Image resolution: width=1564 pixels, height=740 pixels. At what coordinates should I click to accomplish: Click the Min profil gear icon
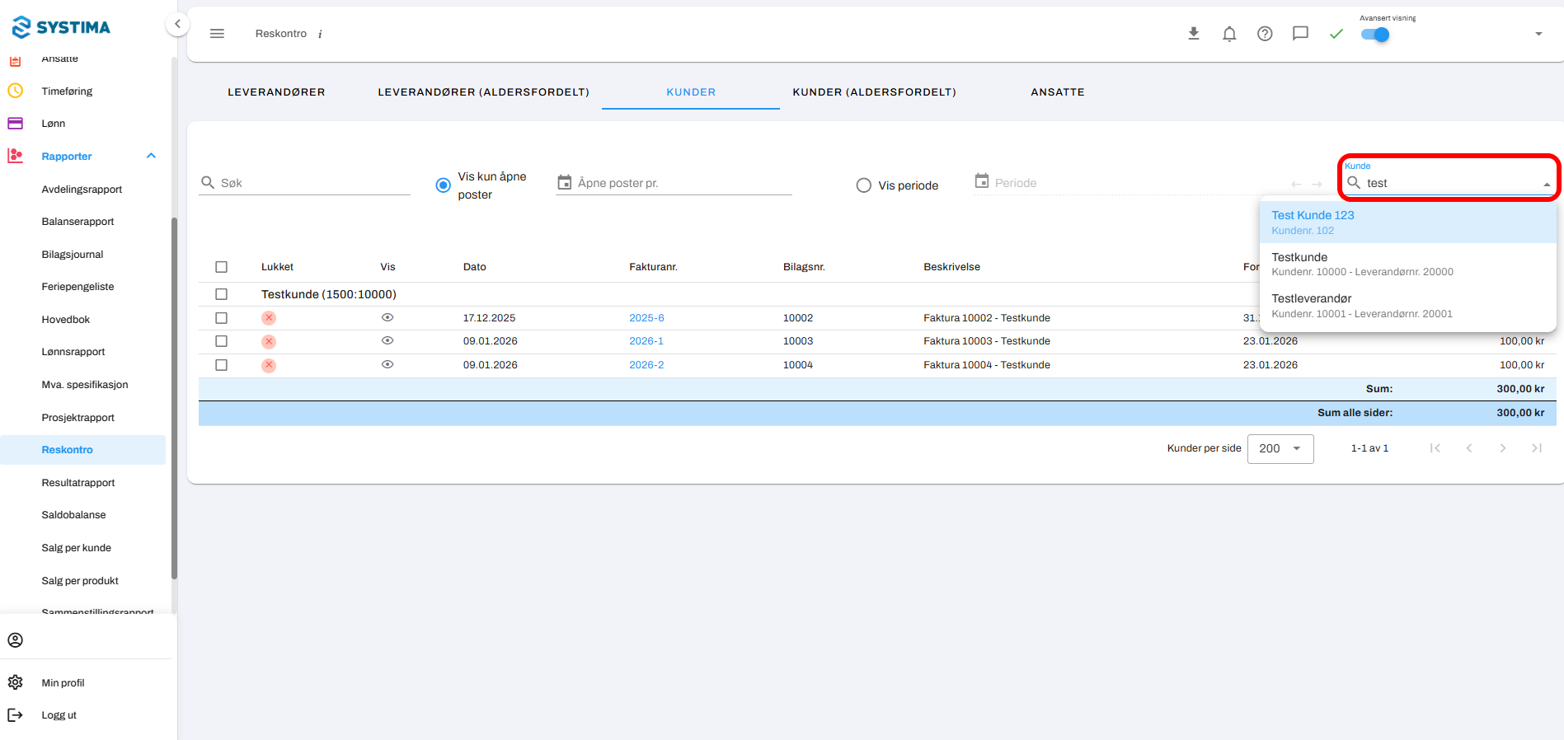tap(15, 682)
